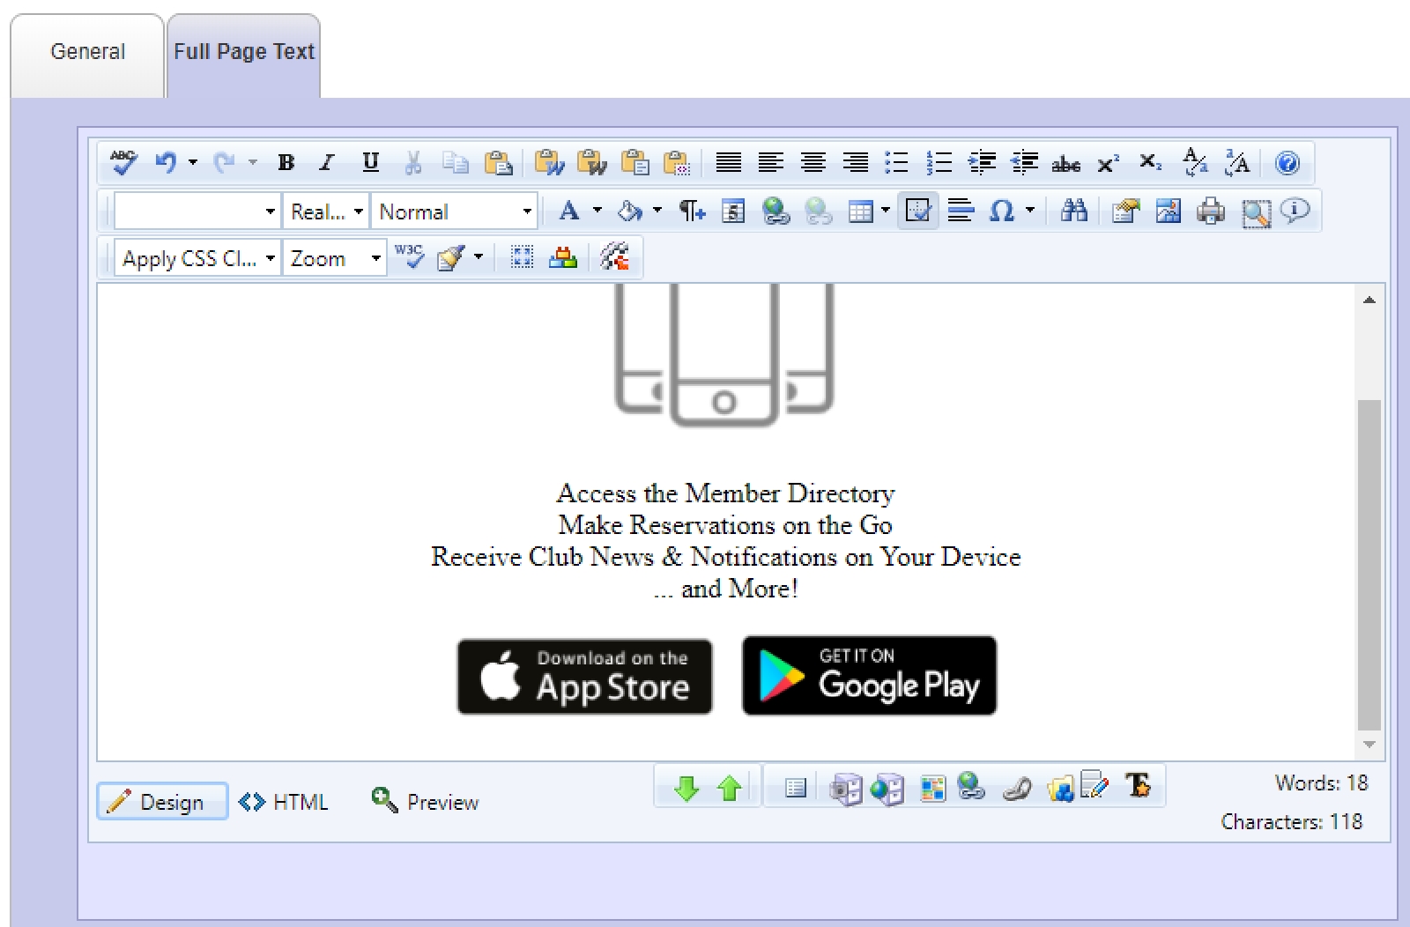Center align the text
The height and width of the screenshot is (927, 1410).
point(813,162)
